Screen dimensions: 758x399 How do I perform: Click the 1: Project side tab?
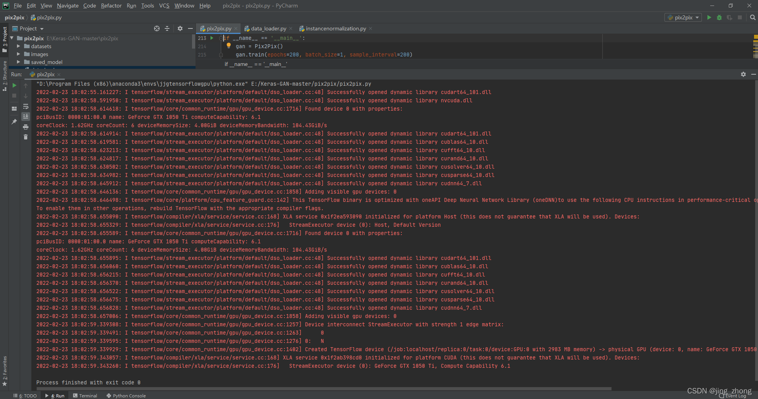[x=5, y=40]
